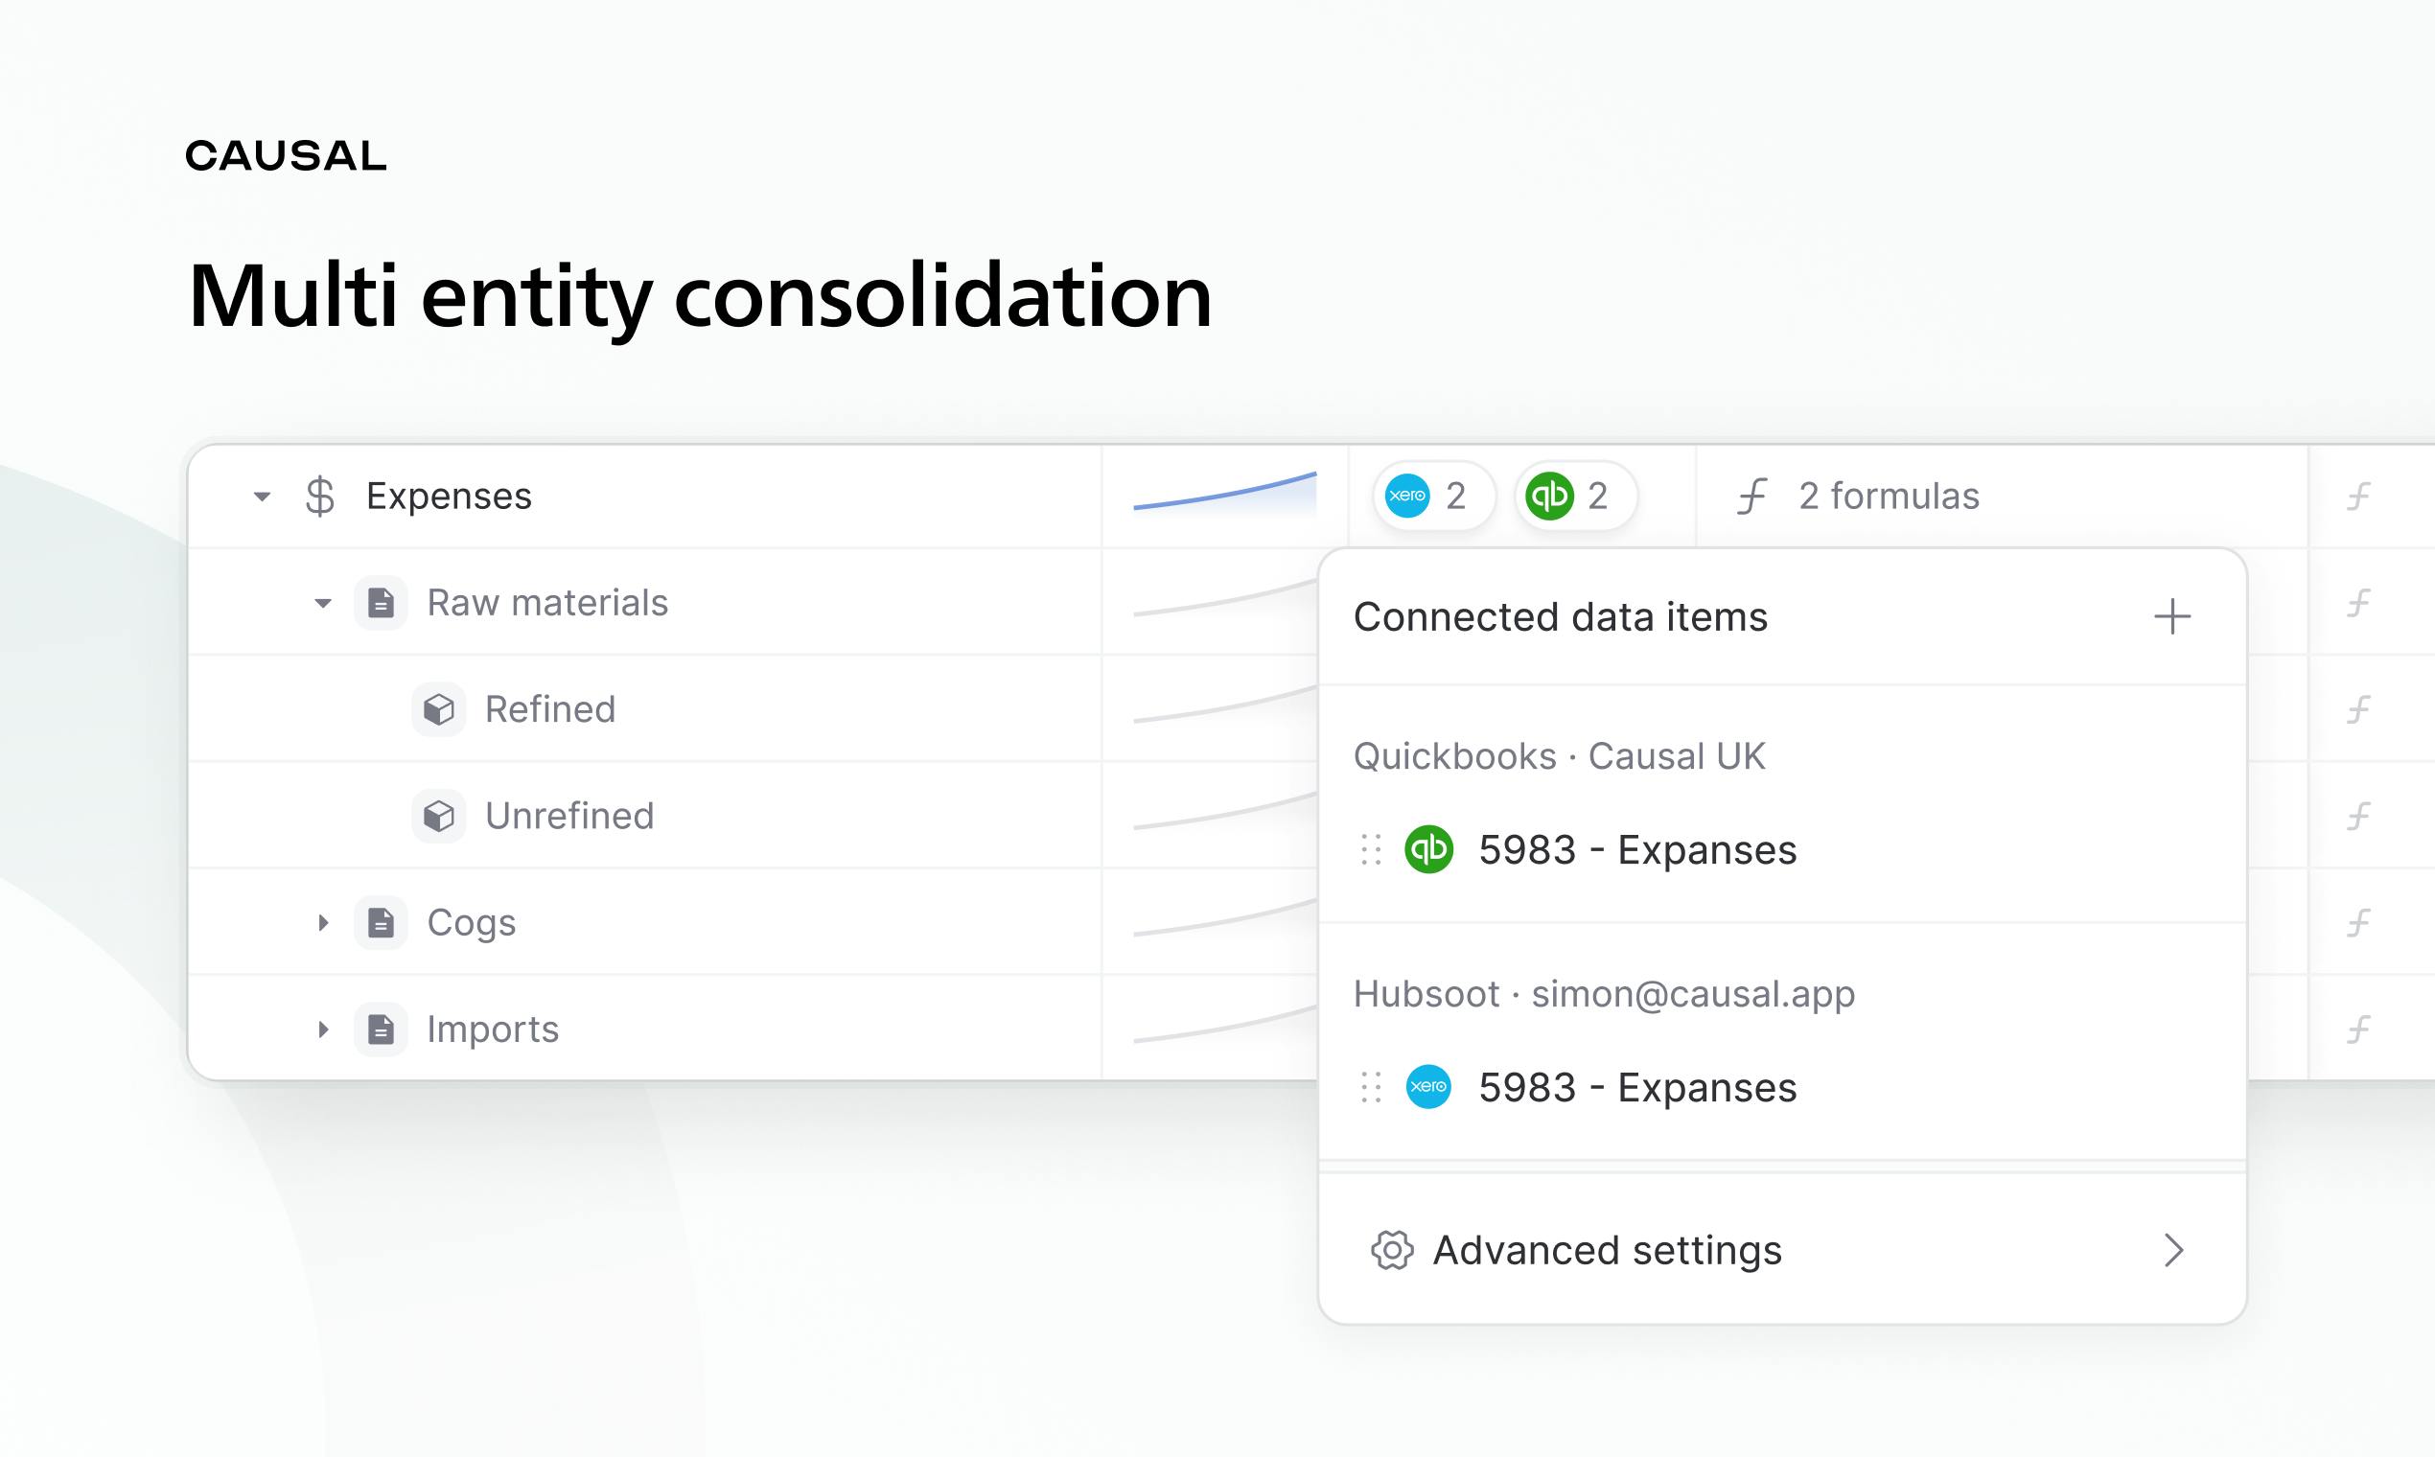Click the plus icon to add data item

[x=2172, y=616]
